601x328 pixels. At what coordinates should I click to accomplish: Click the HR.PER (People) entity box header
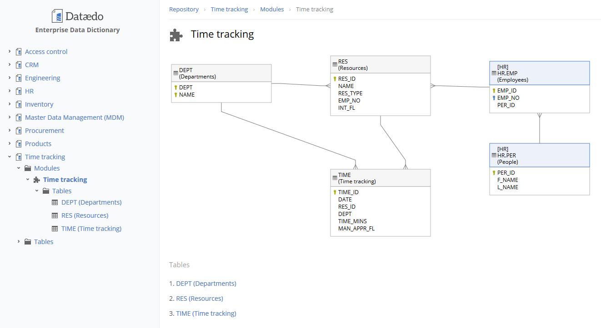click(539, 155)
